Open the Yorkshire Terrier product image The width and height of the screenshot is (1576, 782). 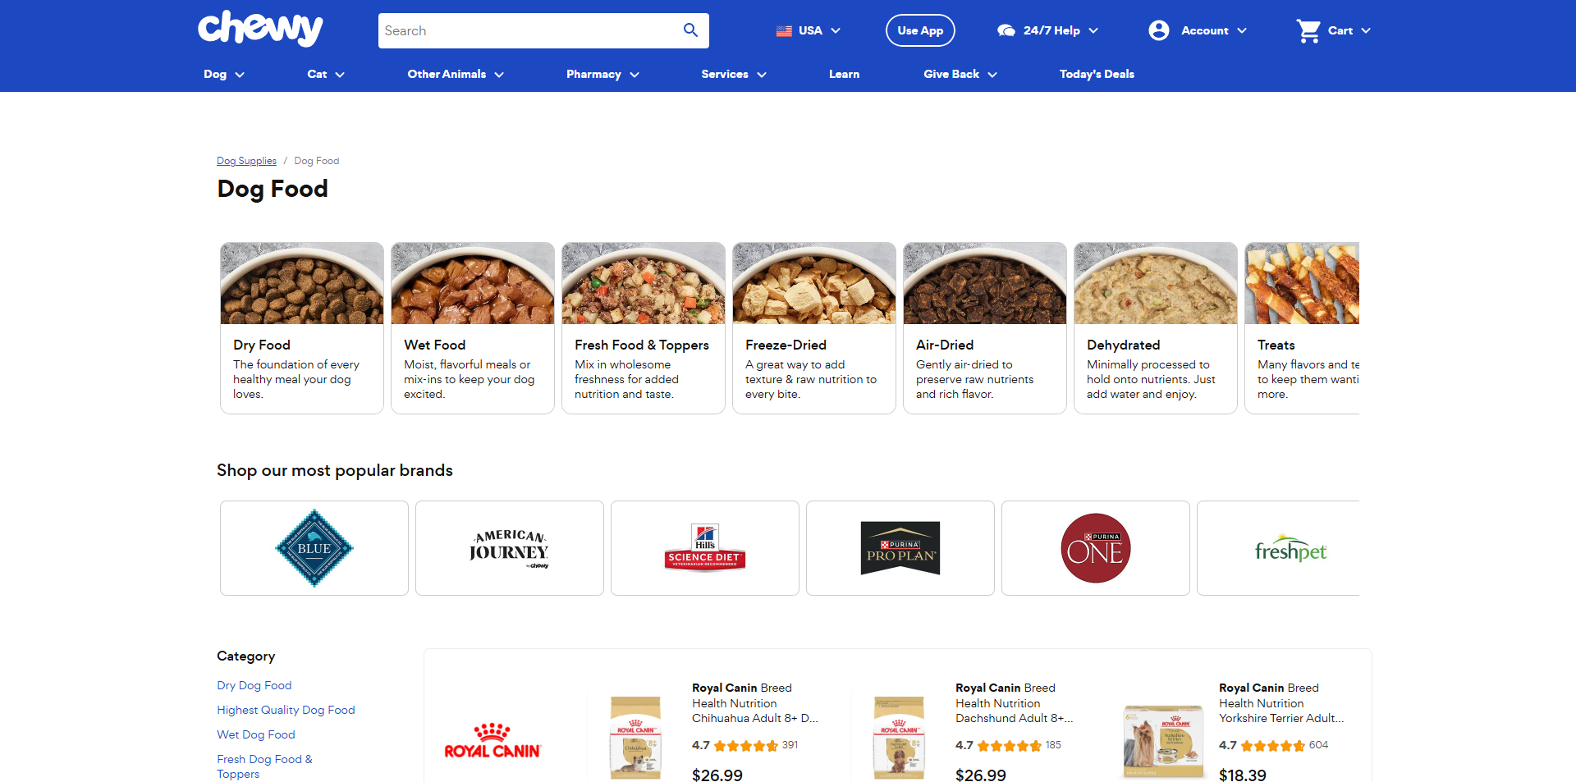pyautogui.click(x=1163, y=741)
